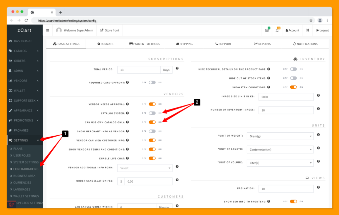339x215 pixels.
Task: Edit the Trial Period value field
Action: click(139, 70)
